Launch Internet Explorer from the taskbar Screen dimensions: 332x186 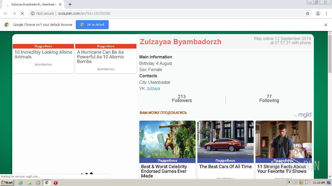point(20,183)
